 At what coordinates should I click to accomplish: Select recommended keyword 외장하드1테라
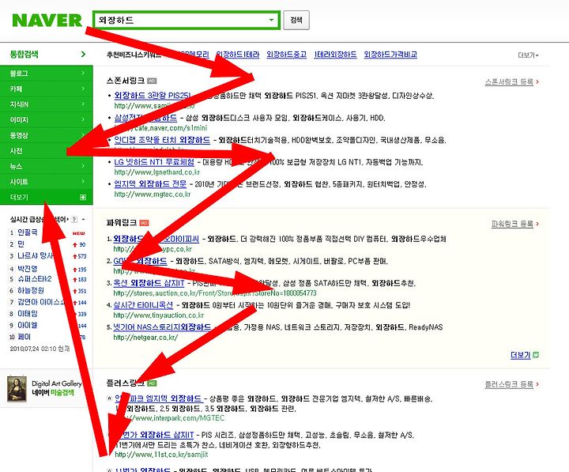pyautogui.click(x=237, y=55)
